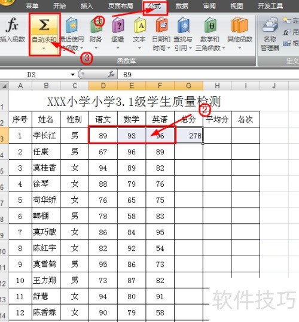This screenshot has width=299, height=322.
Task: Open the Lookup and Reference functions icon
Action: [184, 25]
